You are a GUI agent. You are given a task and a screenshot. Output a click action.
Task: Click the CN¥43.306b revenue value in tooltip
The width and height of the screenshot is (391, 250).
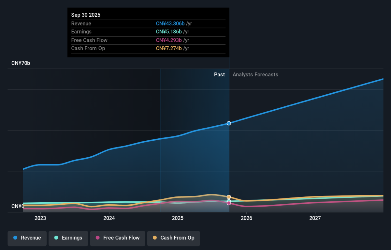(170, 23)
